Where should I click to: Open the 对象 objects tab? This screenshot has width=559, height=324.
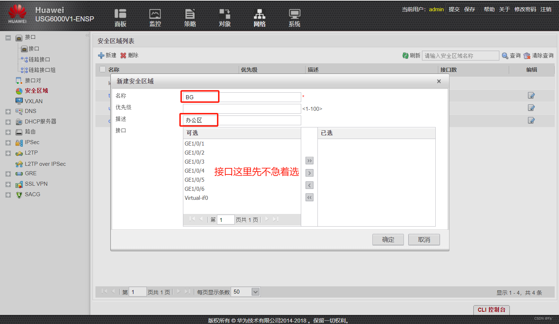225,18
